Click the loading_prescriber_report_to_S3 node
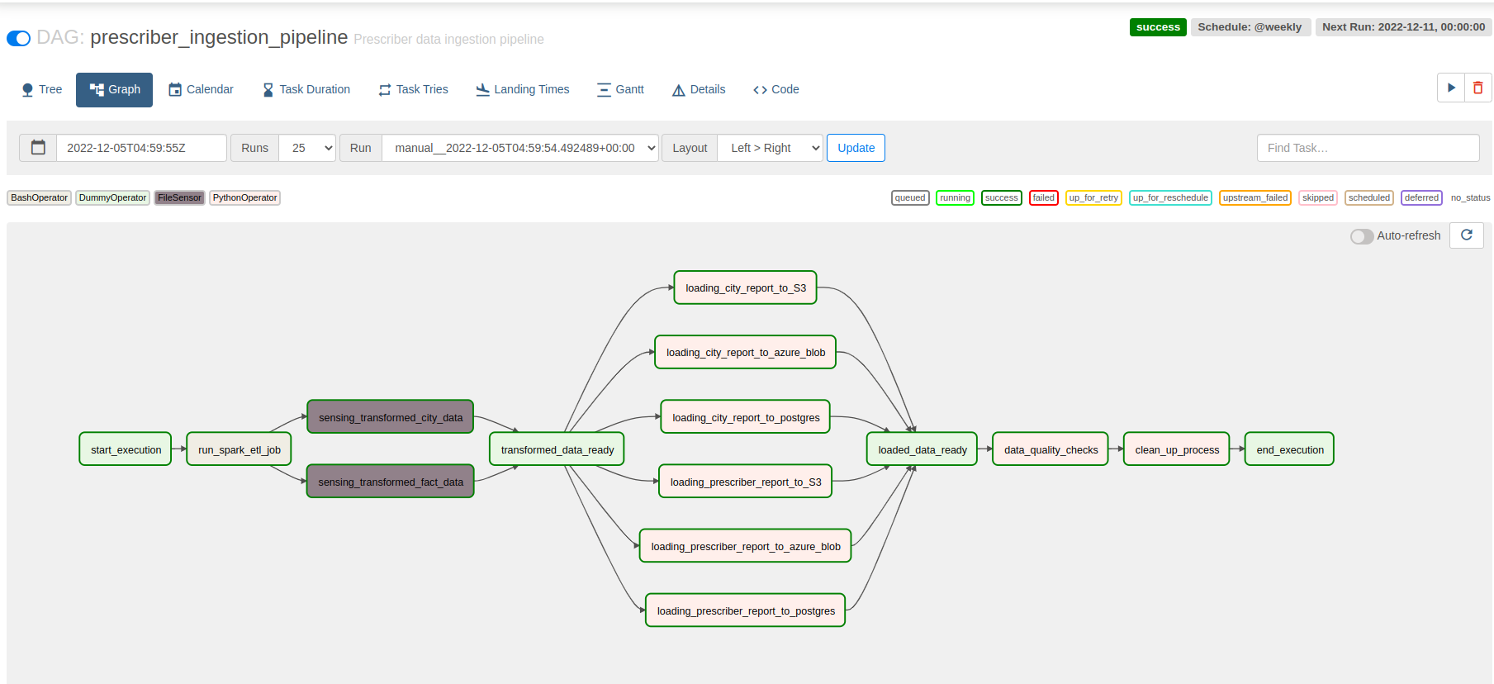 click(x=746, y=482)
